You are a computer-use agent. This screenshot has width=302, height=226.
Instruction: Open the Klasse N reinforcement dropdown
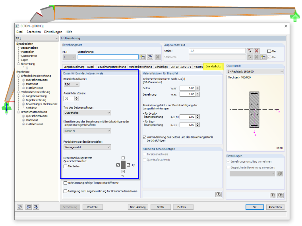click(x=87, y=131)
